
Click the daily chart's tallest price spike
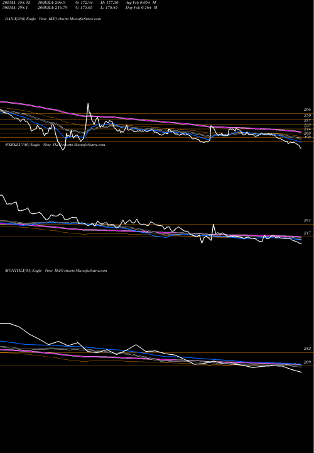[x=88, y=103]
